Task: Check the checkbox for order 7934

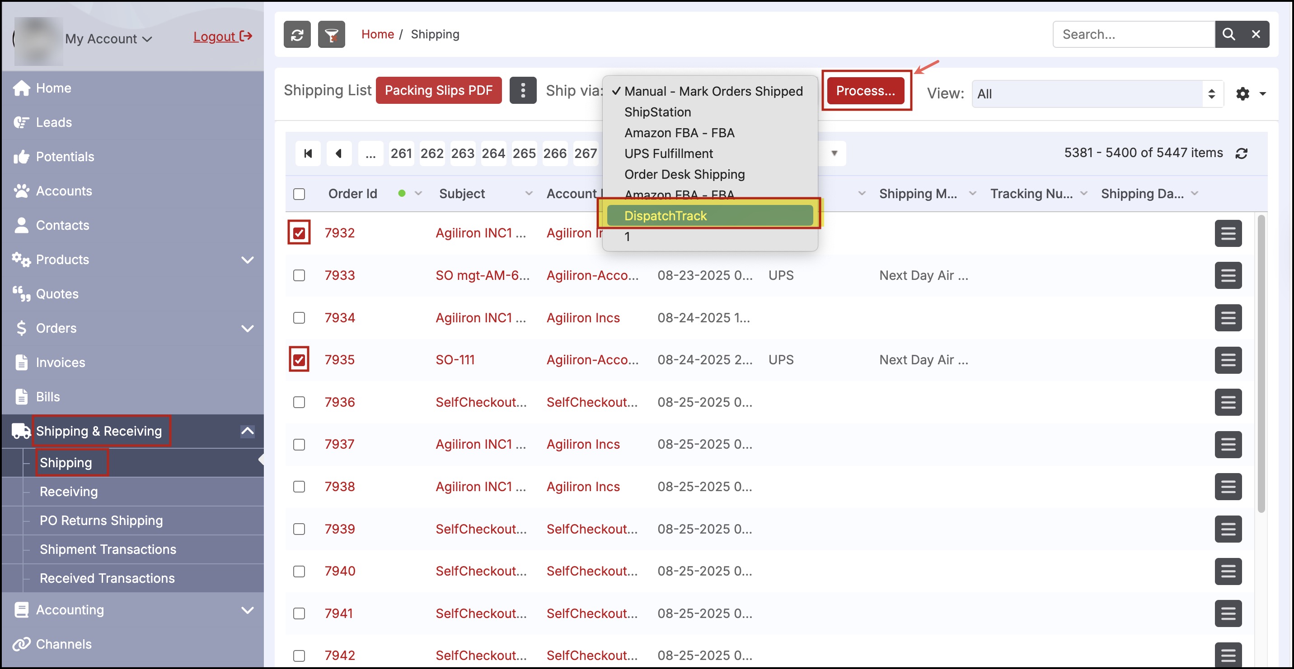Action: [299, 318]
